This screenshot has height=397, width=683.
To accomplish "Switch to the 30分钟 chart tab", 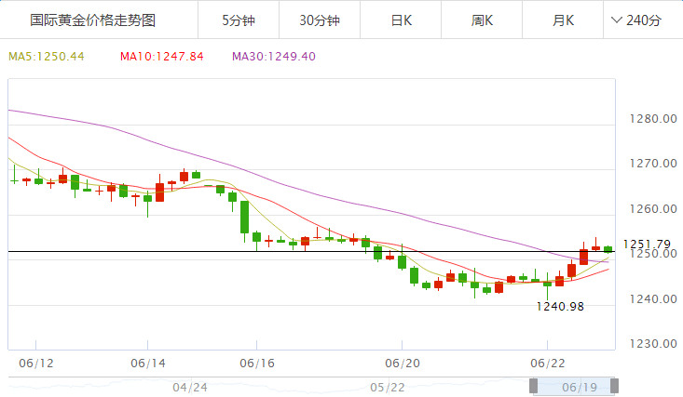I will click(x=320, y=20).
